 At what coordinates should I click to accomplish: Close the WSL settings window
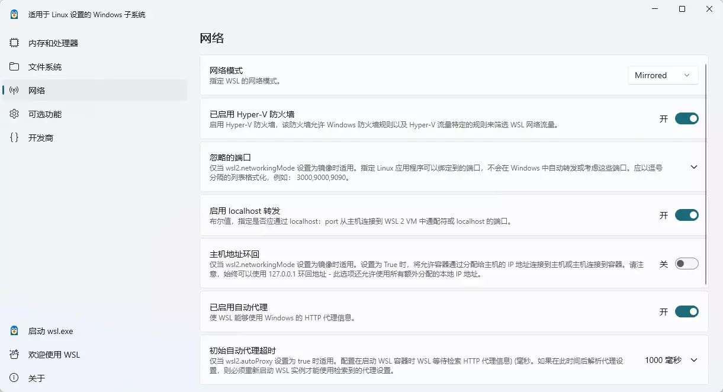point(709,9)
